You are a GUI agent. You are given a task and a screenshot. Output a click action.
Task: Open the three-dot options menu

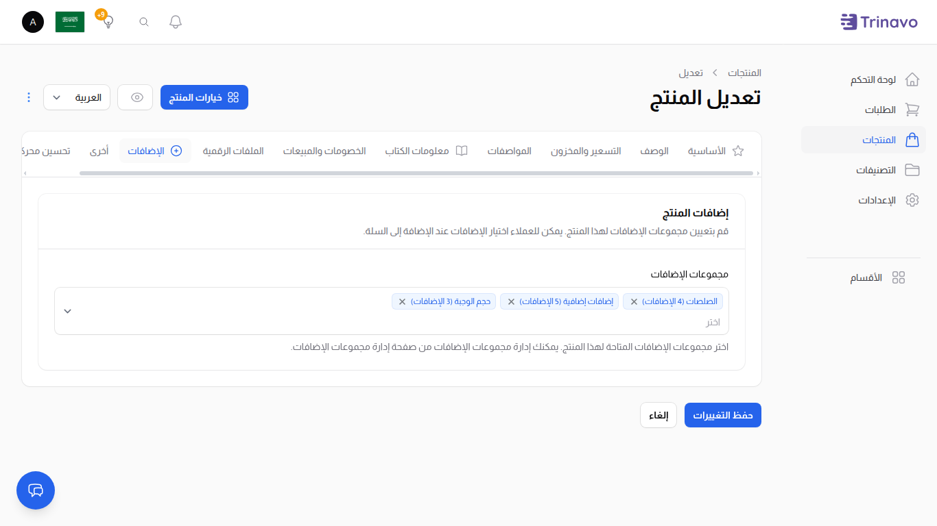pyautogui.click(x=28, y=97)
